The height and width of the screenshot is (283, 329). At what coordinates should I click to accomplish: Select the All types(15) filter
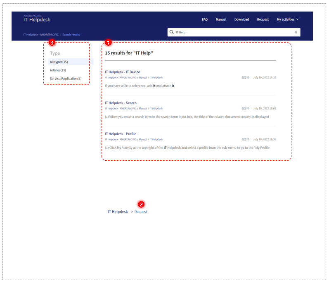71,62
